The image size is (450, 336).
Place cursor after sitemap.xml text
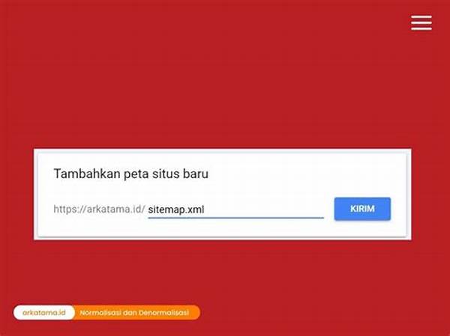coord(205,210)
